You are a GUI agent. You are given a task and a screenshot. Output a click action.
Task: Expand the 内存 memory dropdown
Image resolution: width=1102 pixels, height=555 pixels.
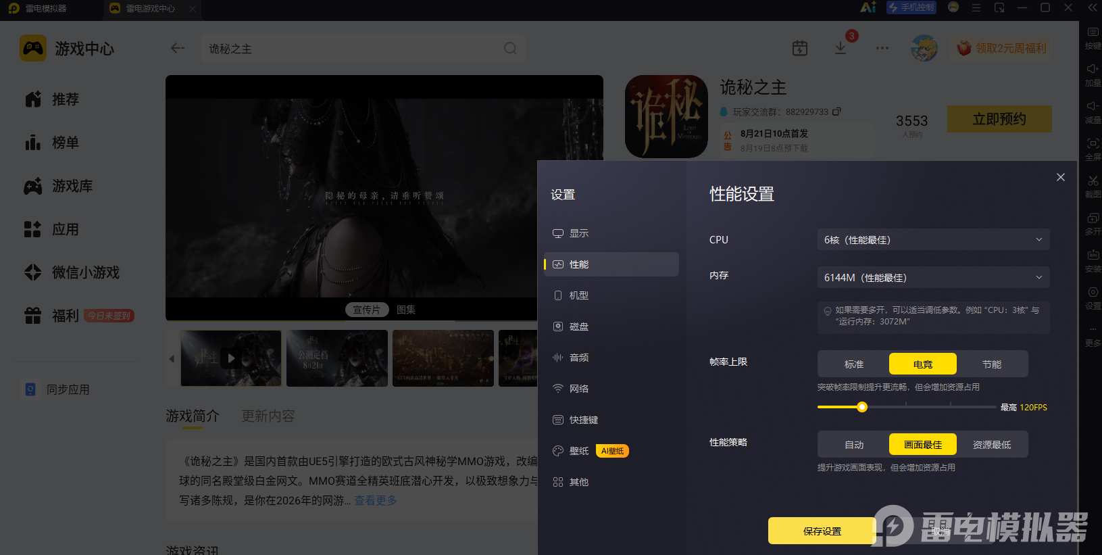[933, 278]
